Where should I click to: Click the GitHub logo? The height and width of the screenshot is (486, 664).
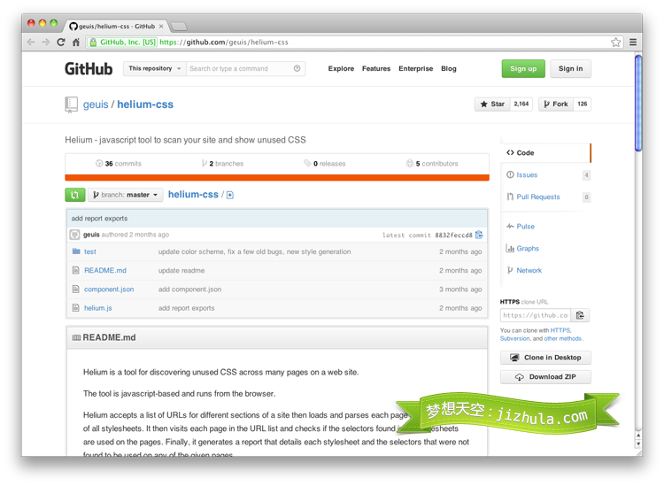(x=89, y=68)
